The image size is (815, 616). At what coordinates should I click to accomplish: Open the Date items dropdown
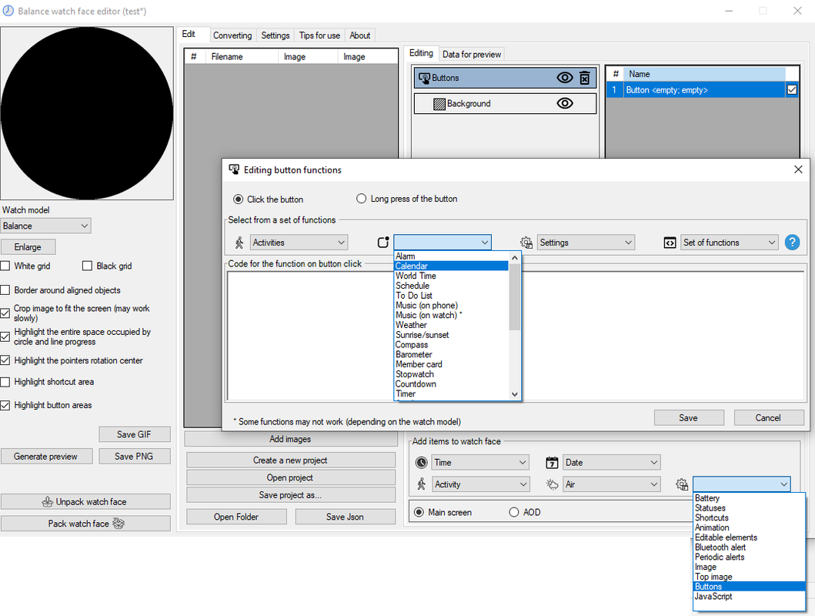point(612,462)
